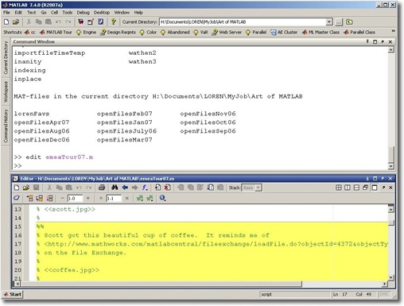Click the 1.1 multiply factor field
The height and width of the screenshot is (306, 404).
coord(114,198)
